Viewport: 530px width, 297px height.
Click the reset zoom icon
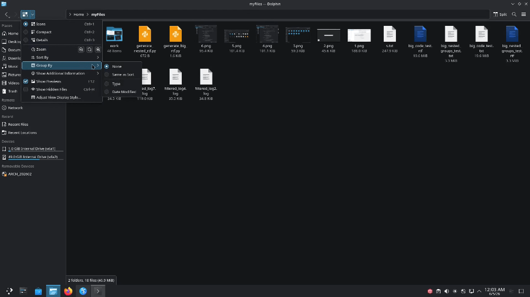coord(90,50)
